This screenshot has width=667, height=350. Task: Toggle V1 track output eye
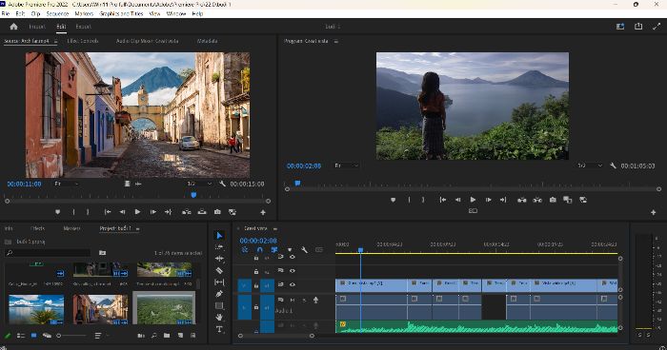tap(293, 284)
